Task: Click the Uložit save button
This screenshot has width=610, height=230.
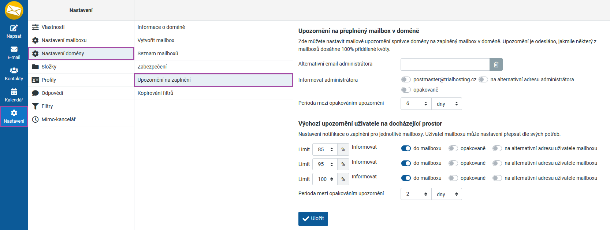Action: pyautogui.click(x=313, y=219)
